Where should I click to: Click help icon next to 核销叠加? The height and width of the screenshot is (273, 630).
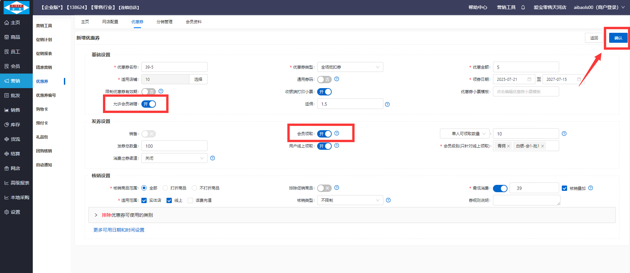pos(591,188)
